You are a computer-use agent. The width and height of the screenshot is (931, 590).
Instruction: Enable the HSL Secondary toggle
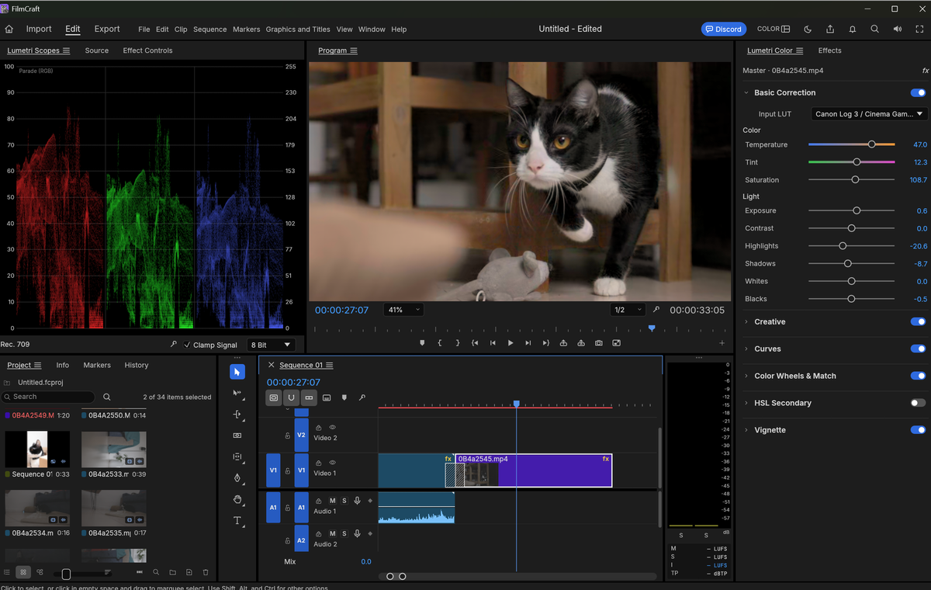coord(918,403)
